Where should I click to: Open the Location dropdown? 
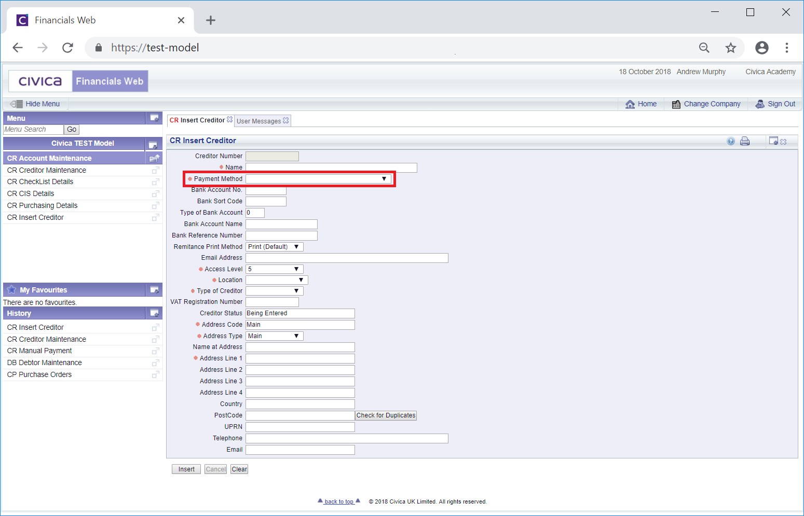pyautogui.click(x=277, y=280)
